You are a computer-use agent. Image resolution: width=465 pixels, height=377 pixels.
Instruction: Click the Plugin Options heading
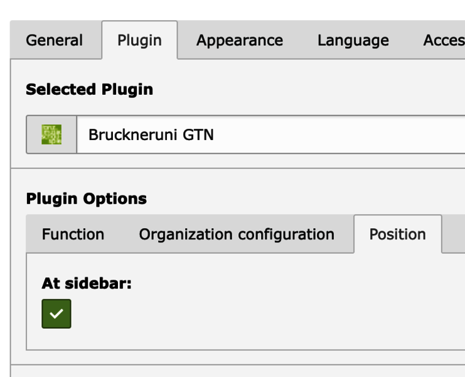click(x=87, y=199)
